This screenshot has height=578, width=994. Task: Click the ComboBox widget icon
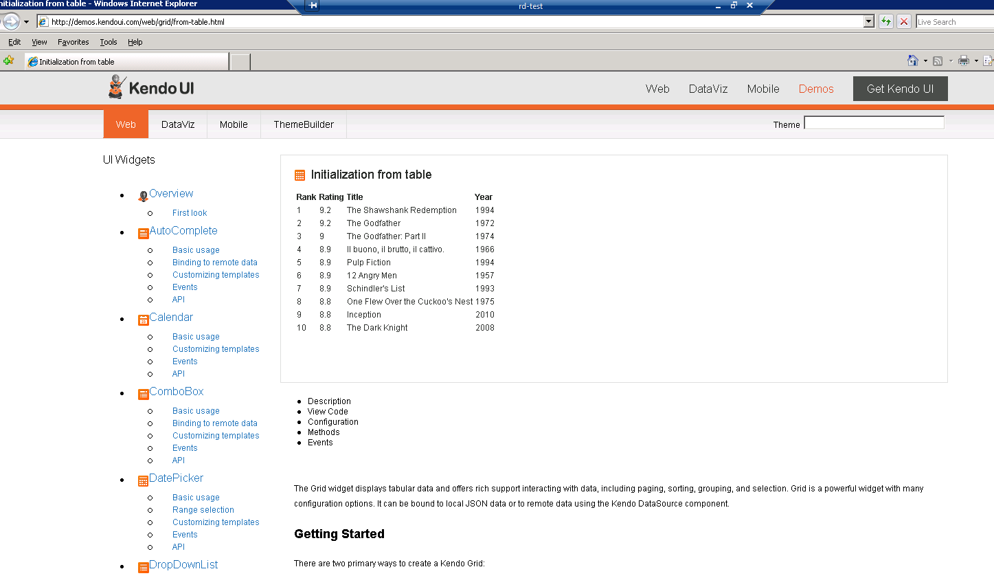coord(143,394)
